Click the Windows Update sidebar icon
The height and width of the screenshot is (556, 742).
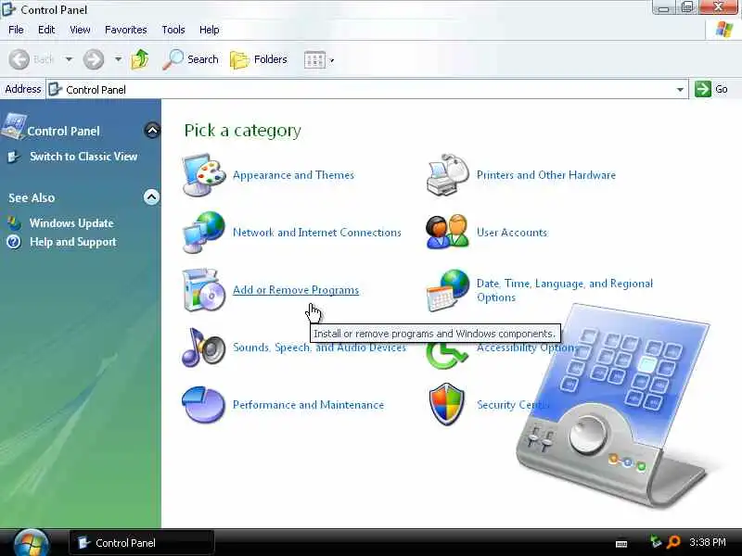click(x=14, y=223)
